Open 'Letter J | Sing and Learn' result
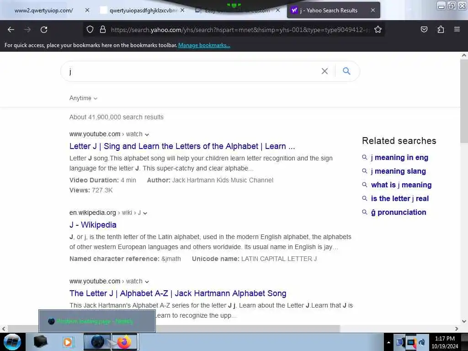Viewport: 468px width, 351px height. click(x=182, y=146)
